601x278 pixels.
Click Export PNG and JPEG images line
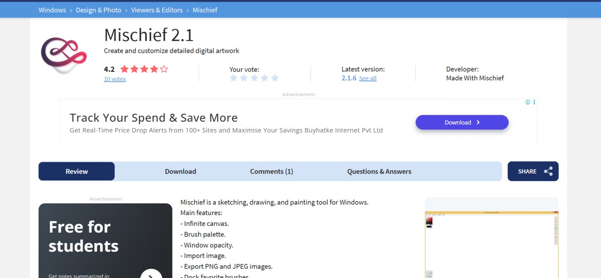tap(226, 267)
